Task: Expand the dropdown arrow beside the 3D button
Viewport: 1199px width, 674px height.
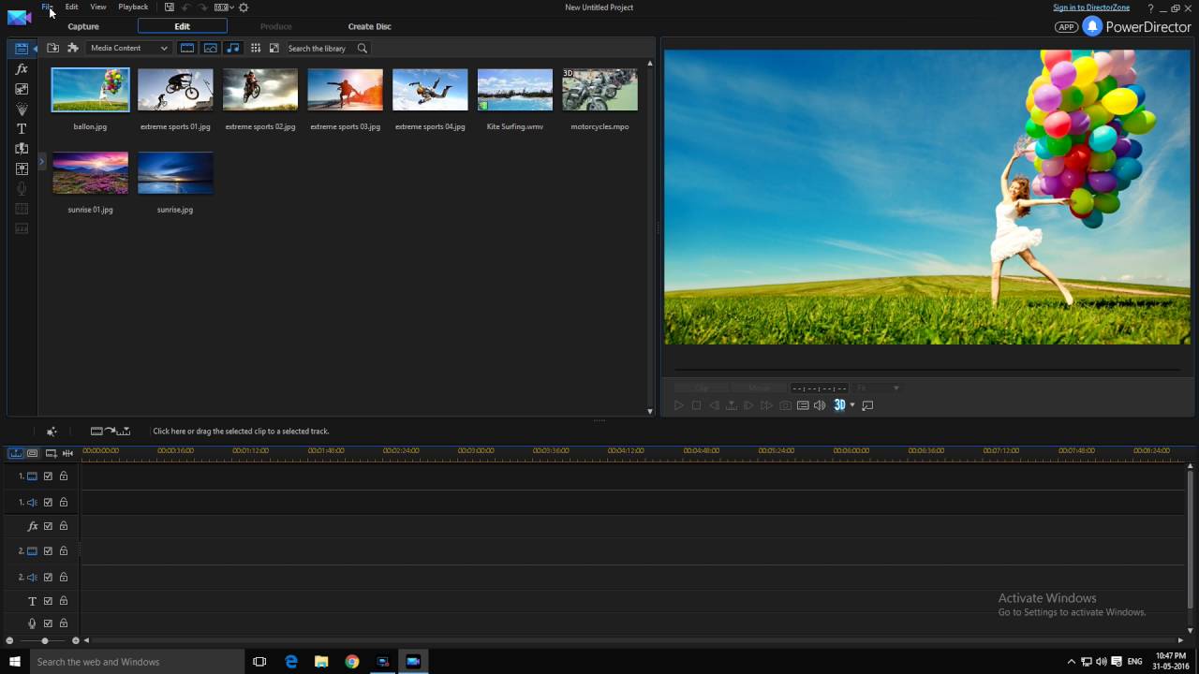Action: 853,404
